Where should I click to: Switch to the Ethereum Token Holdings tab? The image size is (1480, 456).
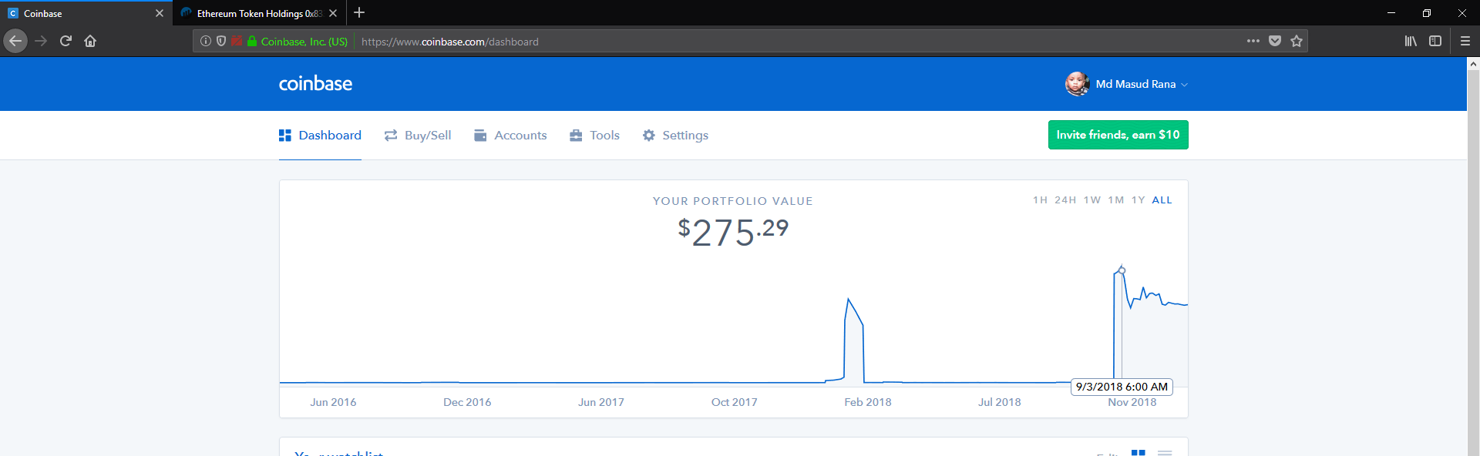coord(260,13)
